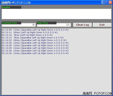113x96 pixels.
Task: Select the Keylist label
Action: (11, 7)
